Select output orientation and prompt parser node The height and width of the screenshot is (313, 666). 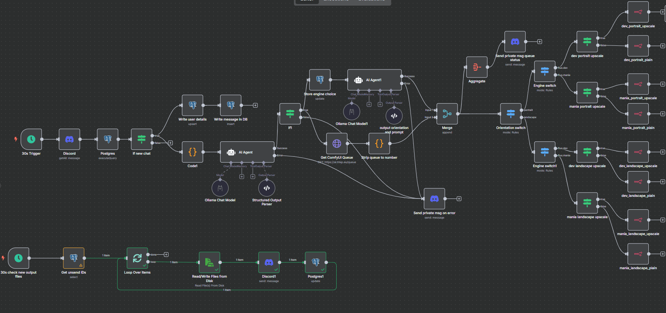coord(394,116)
